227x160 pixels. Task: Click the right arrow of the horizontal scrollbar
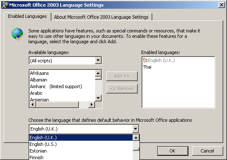pyautogui.click(x=91, y=104)
